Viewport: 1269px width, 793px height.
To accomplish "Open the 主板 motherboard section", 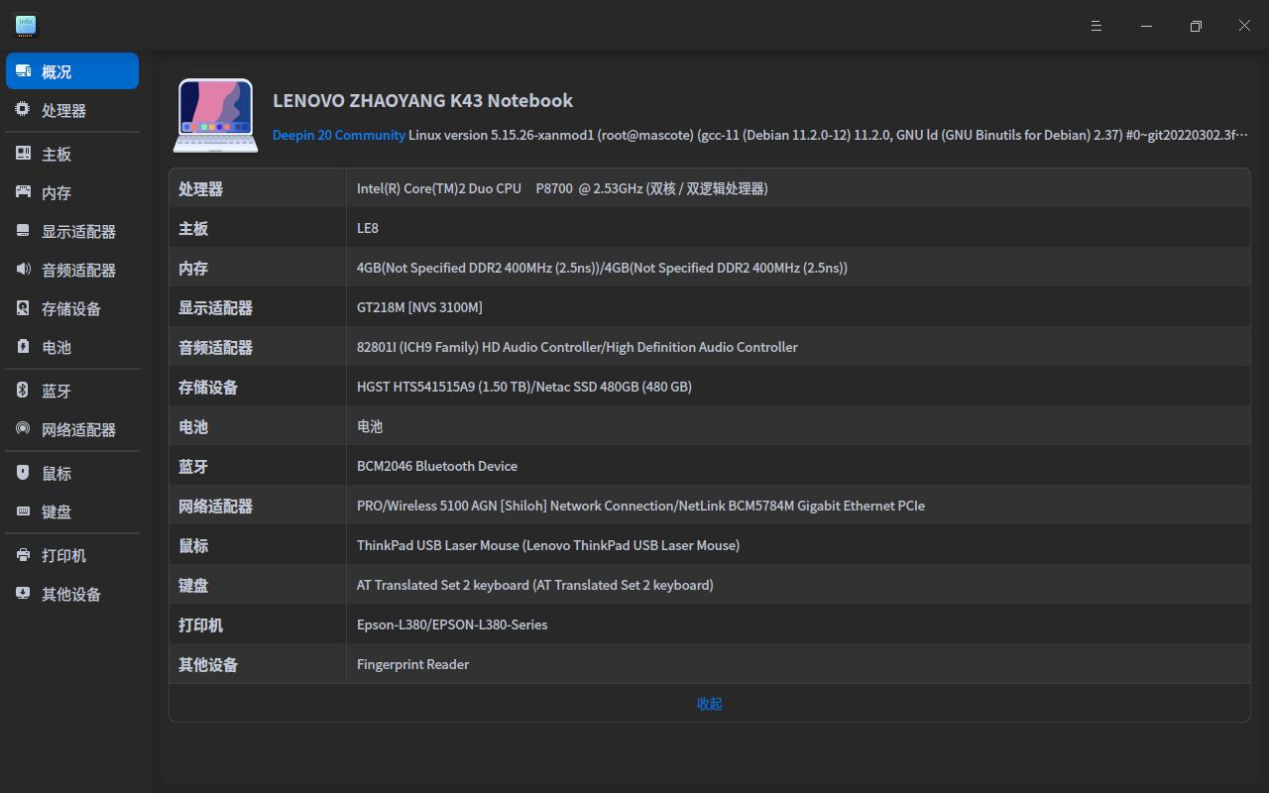I will tap(57, 154).
